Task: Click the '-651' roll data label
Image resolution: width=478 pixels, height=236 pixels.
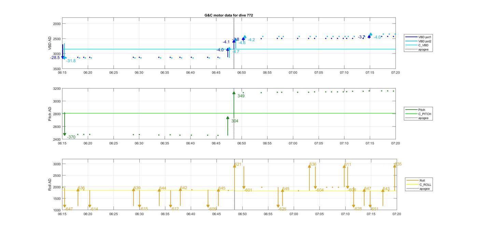Action: (x=374, y=209)
